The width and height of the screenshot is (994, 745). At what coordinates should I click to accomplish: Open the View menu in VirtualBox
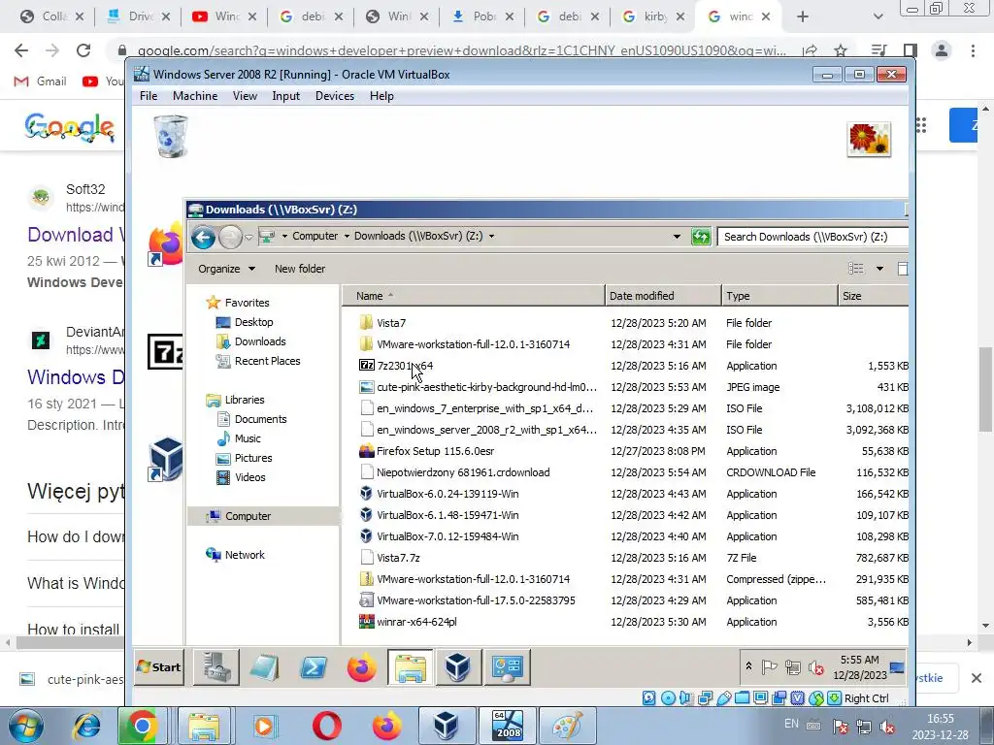click(245, 96)
